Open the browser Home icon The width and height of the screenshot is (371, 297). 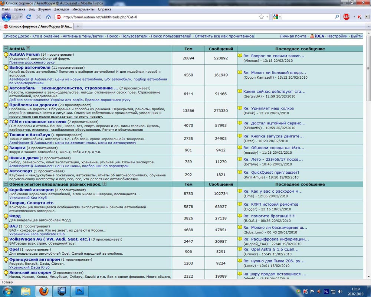pos(48,17)
